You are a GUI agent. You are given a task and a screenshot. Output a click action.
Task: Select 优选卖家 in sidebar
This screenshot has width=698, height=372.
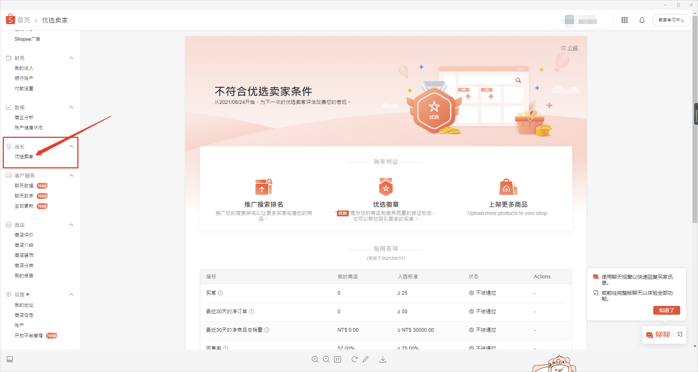24,157
